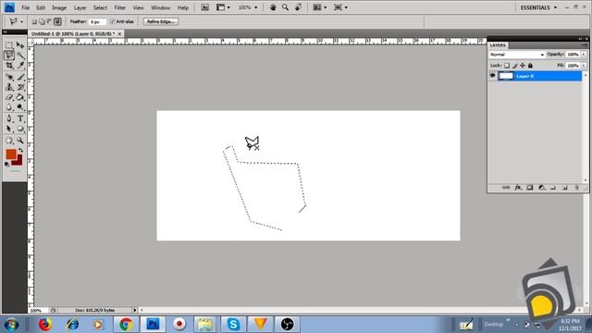Open the Image menu
Viewport: 592px width, 333px height.
click(59, 7)
